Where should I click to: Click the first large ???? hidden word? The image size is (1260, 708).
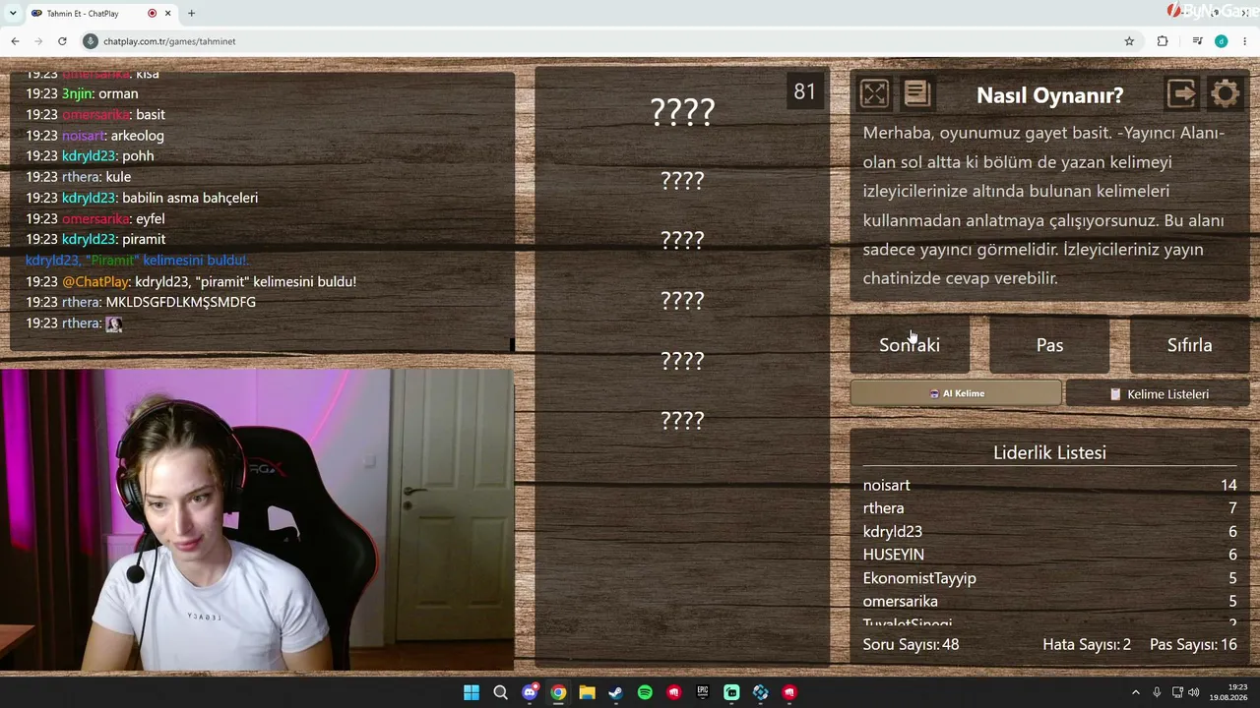coord(682,111)
